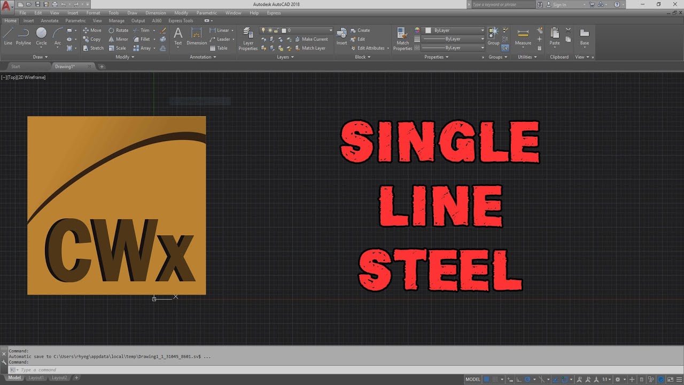This screenshot has width=684, height=385.
Task: Click the MODEL space button in status bar
Action: [473, 379]
